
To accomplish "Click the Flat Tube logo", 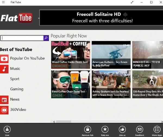I will 17,18.
